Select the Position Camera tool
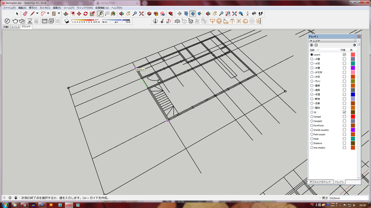Screen dimensions: 371x208 pyautogui.click(x=247, y=14)
